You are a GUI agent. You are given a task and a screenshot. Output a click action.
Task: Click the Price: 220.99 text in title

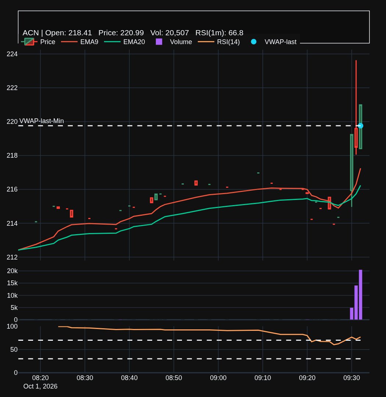tap(121, 33)
